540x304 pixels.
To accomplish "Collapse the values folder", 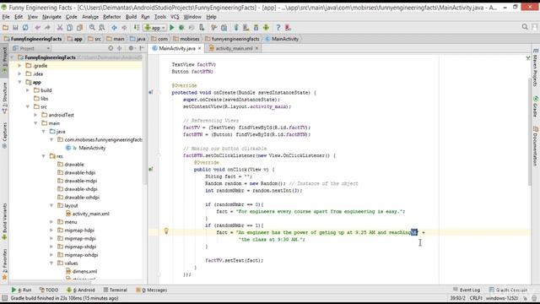I will pyautogui.click(x=51, y=263).
